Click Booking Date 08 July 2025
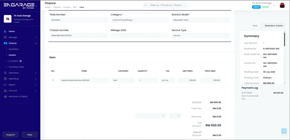This screenshot has width=290, height=140. click(269, 72)
